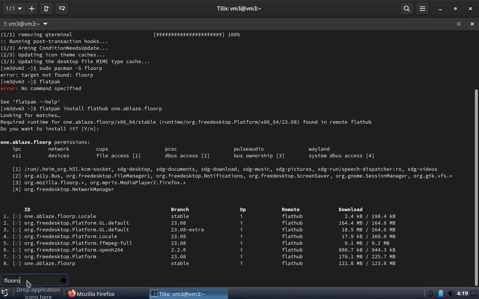Click the 'one.ablaze.floorp.Locale' row text
Viewport: 479px width, 299px height.
(x=60, y=216)
